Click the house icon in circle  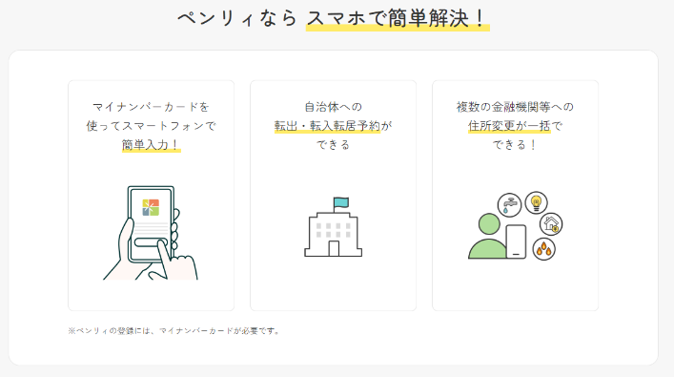pos(551,224)
